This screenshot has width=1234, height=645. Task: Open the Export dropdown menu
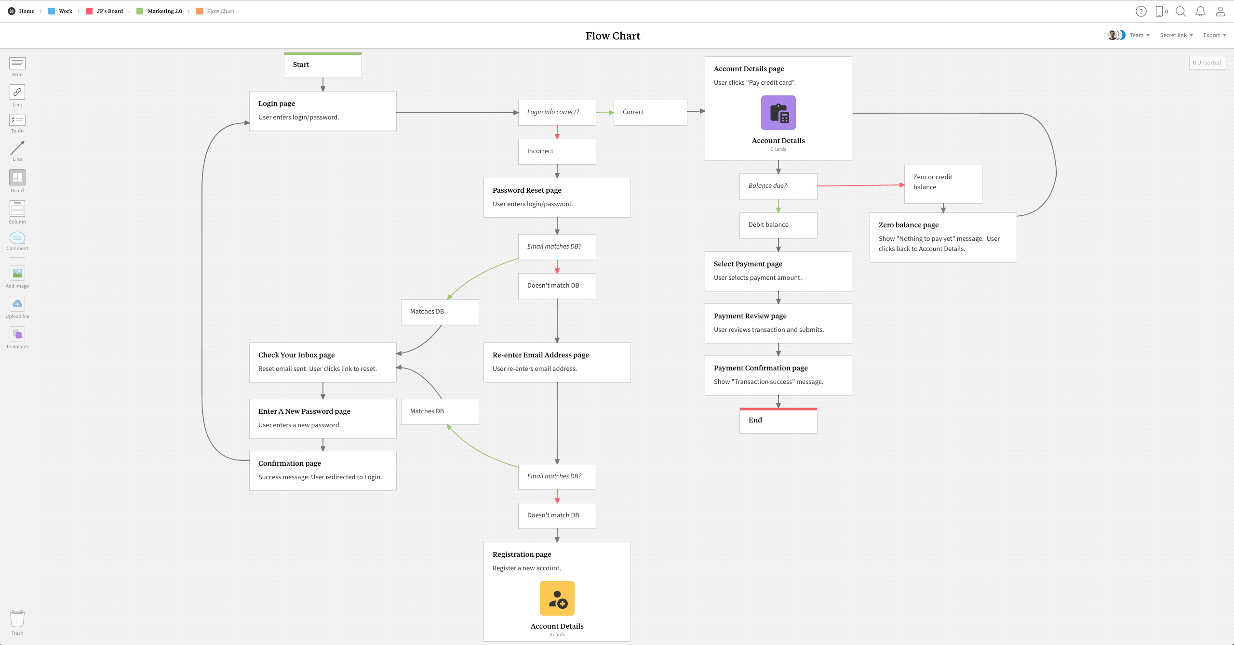click(x=1214, y=35)
